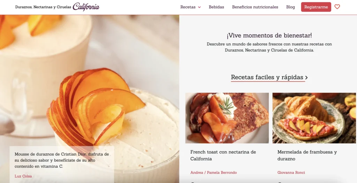Viewport: 357px width, 183px height.
Task: Click author Giovanna Ronci
Action: (x=291, y=173)
